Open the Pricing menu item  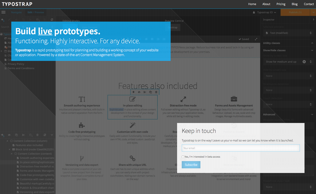pyautogui.click(x=281, y=4)
